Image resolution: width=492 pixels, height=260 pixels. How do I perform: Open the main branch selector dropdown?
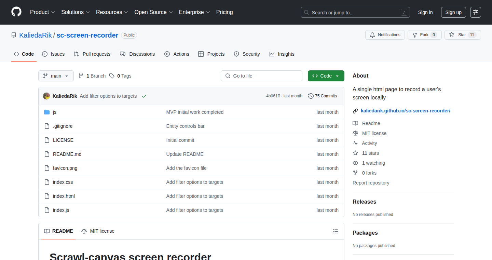click(56, 76)
